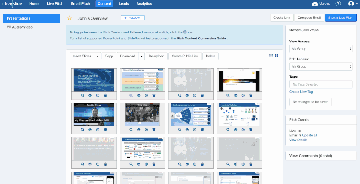The width and height of the screenshot is (360, 184).
Task: Click Re-upload
Action: pyautogui.click(x=156, y=56)
